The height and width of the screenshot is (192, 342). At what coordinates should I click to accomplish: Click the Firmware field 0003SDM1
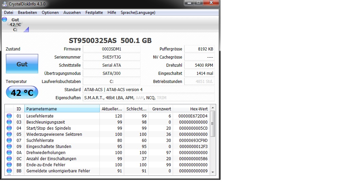[112, 49]
